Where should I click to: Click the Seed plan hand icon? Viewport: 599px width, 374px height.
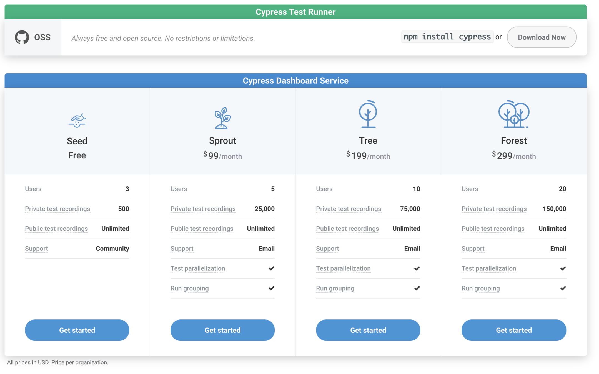point(77,120)
